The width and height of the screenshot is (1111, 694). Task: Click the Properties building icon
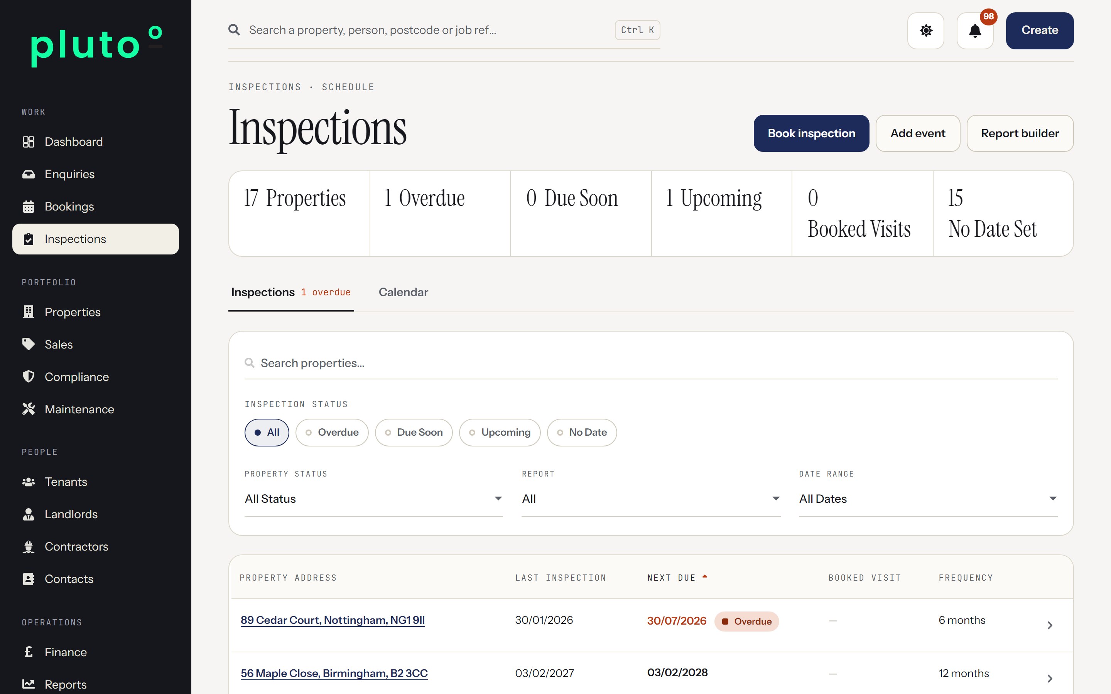click(29, 312)
